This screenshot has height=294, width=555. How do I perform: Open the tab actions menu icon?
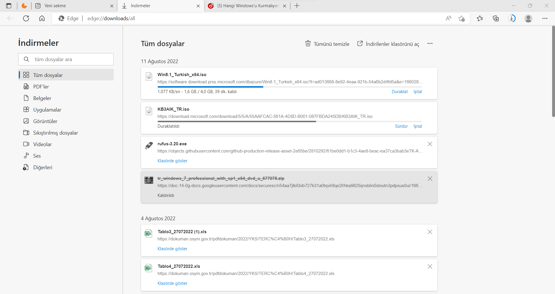pos(9,6)
